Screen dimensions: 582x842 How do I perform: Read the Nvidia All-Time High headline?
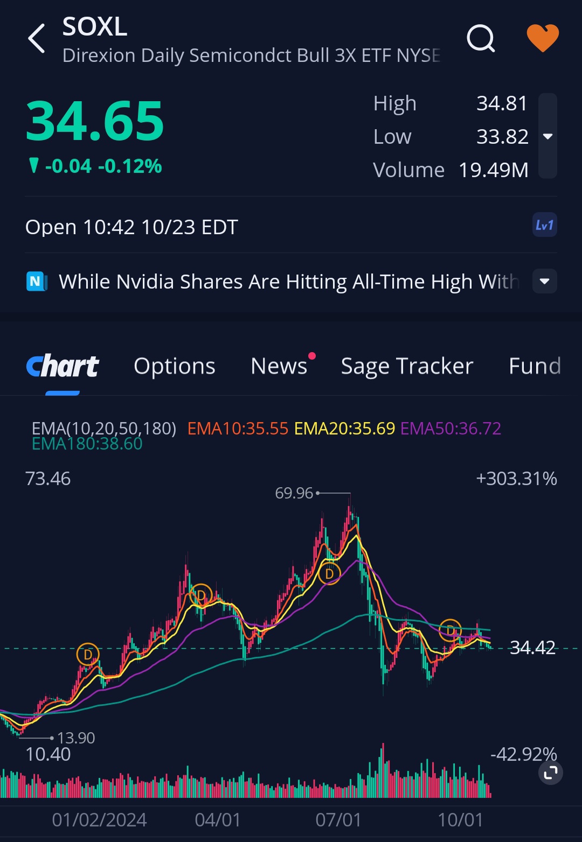(289, 282)
